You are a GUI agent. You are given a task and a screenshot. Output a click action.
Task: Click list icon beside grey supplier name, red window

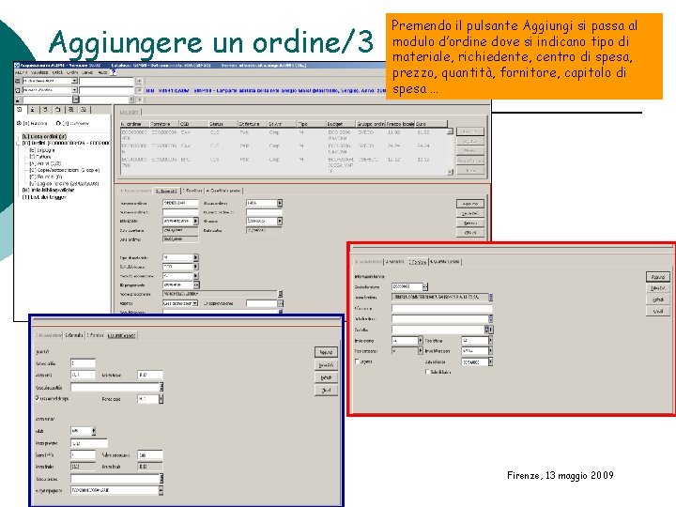point(491,297)
